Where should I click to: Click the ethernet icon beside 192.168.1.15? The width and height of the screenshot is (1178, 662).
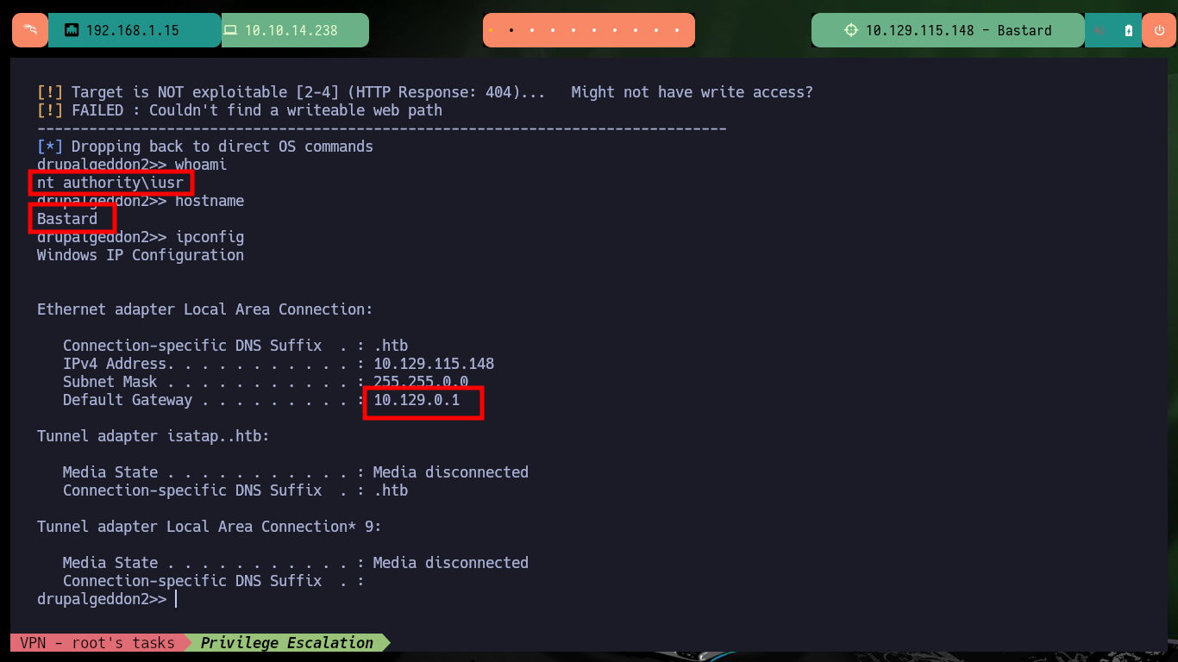click(x=72, y=30)
